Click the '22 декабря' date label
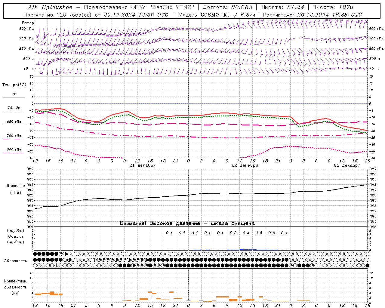The width and height of the screenshot is (385, 308). click(x=245, y=165)
